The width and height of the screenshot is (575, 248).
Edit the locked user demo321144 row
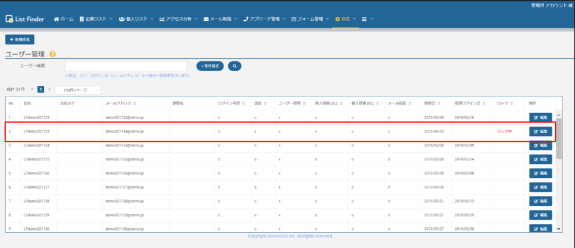coord(540,132)
